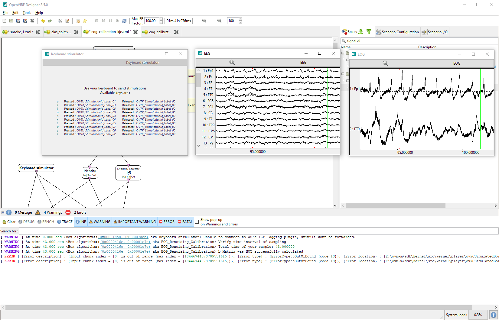Toggle WARNING log level
This screenshot has width=499, height=320.
coord(100,222)
